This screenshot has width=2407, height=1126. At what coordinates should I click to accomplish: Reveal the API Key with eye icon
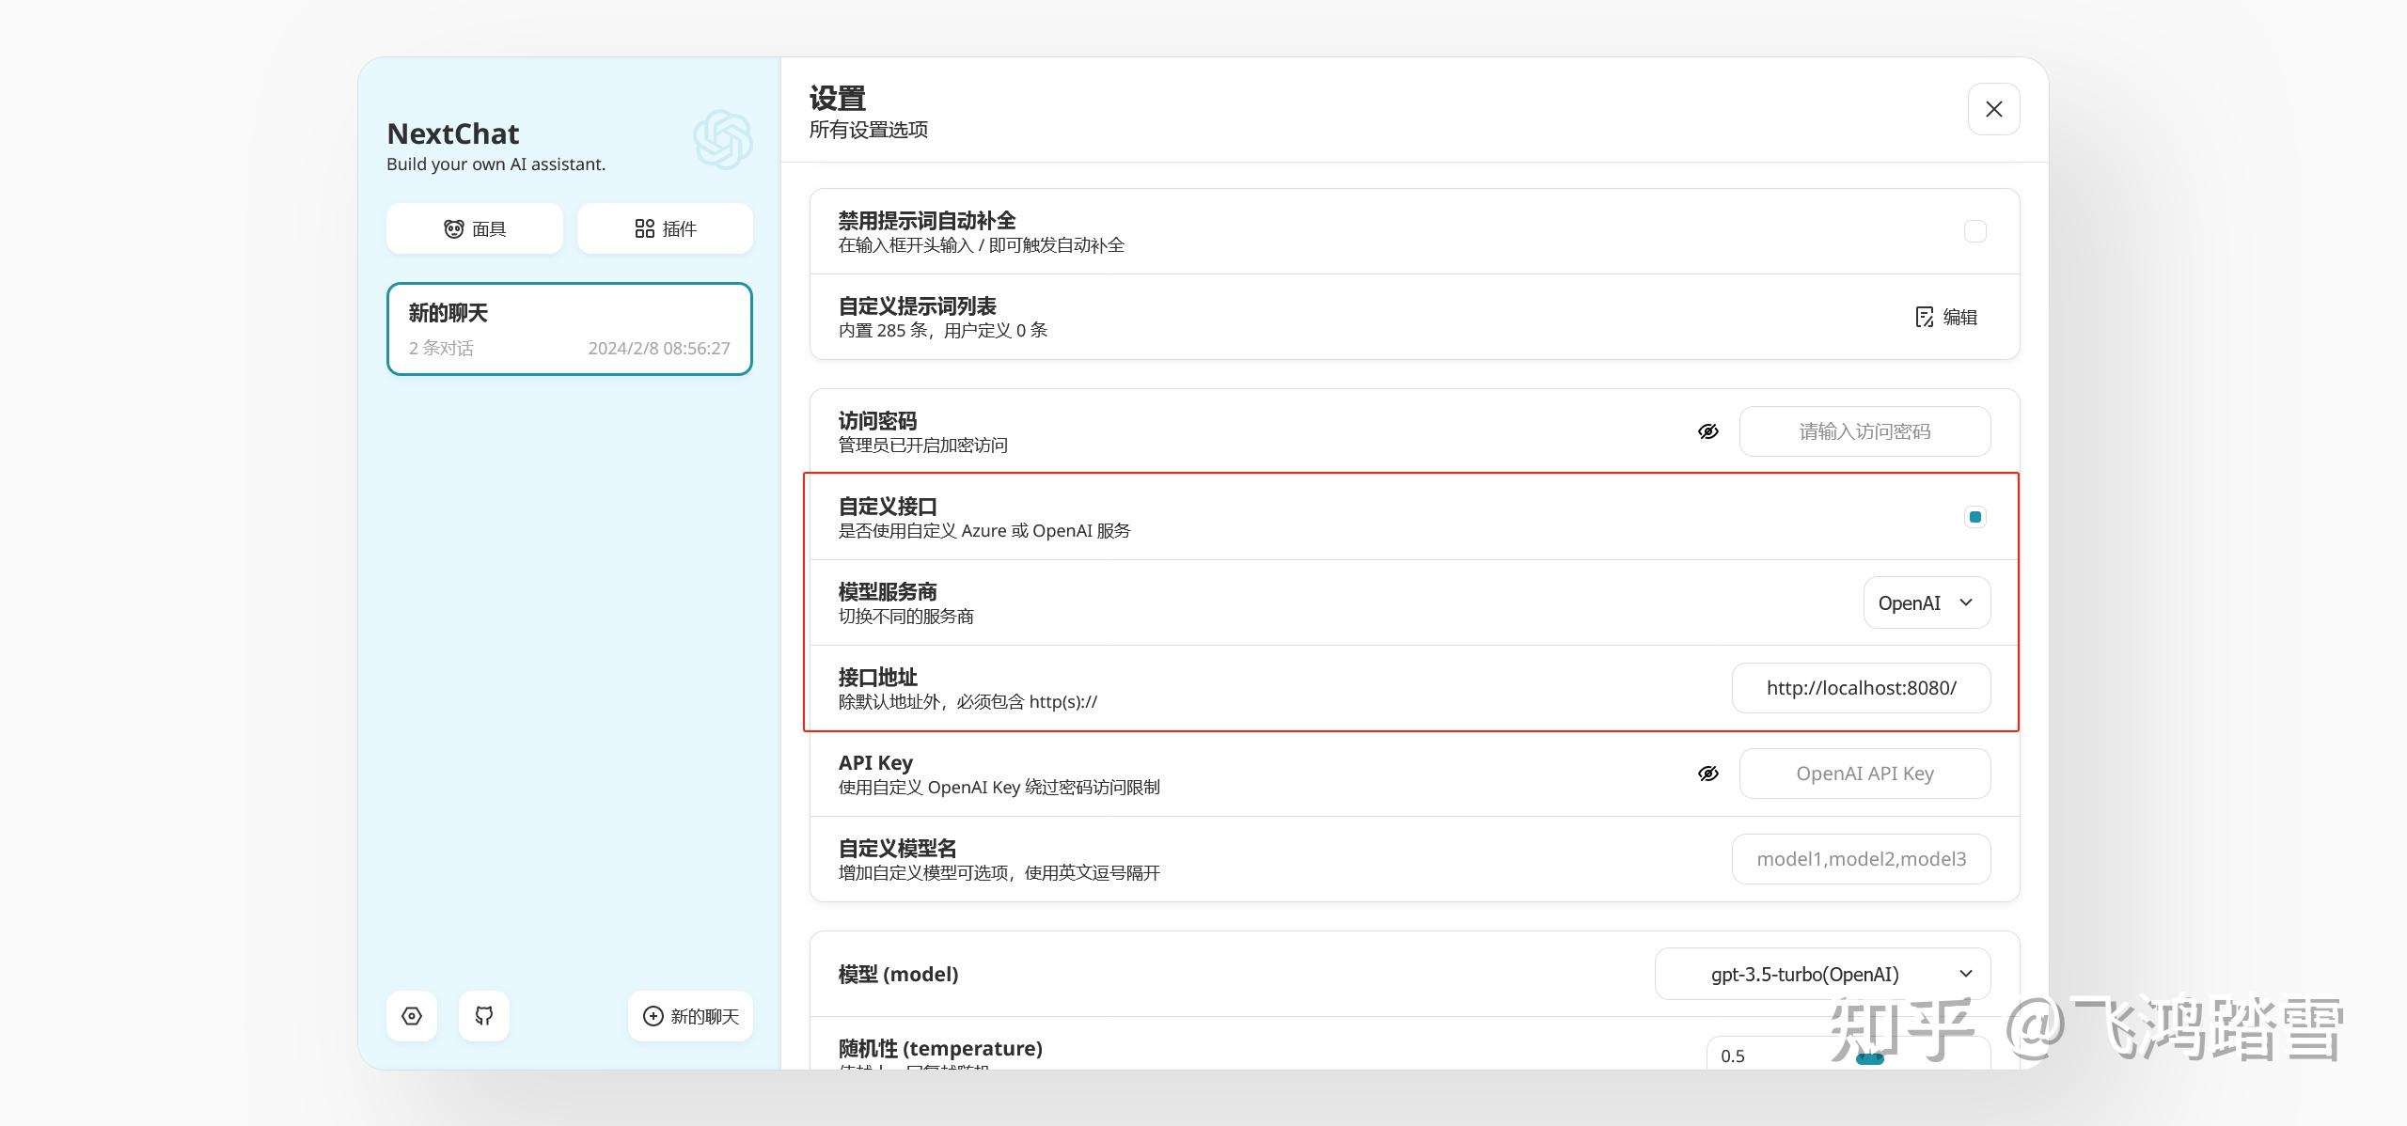click(1708, 774)
